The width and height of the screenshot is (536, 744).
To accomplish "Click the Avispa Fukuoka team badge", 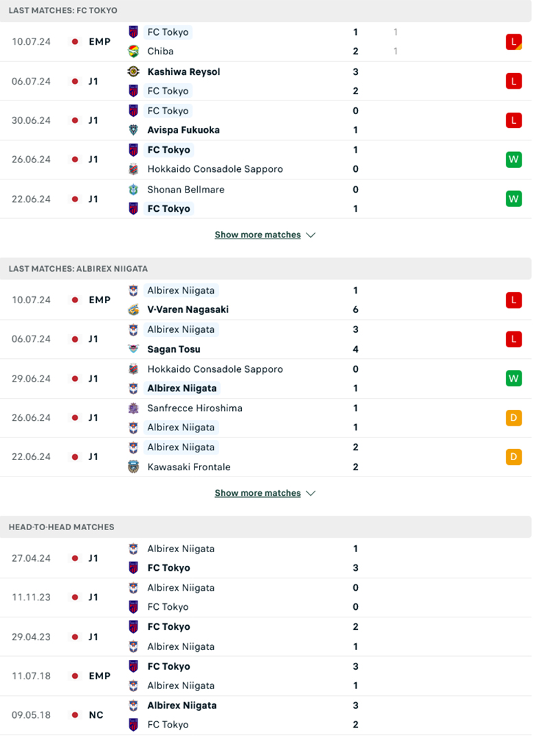I will [x=133, y=130].
